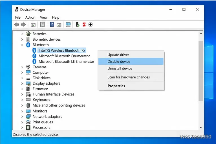Viewport: 216px width, 144px height.
Task: Click the Firmware chip icon
Action: [x=28, y=89]
